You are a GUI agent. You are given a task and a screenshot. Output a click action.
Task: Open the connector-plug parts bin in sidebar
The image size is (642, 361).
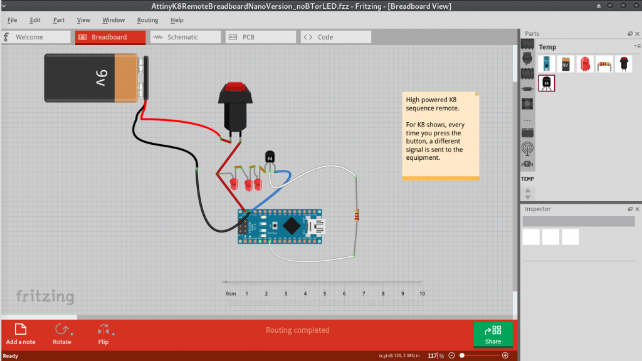coord(527,59)
